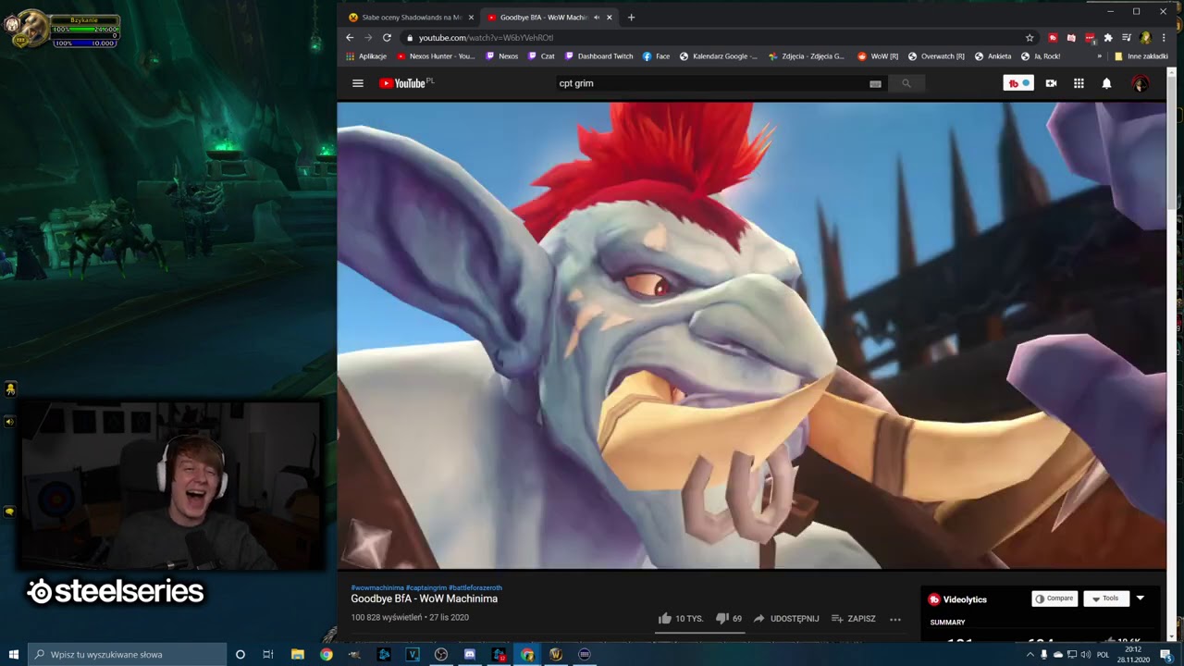Open Task View on the taskbar

point(267,654)
